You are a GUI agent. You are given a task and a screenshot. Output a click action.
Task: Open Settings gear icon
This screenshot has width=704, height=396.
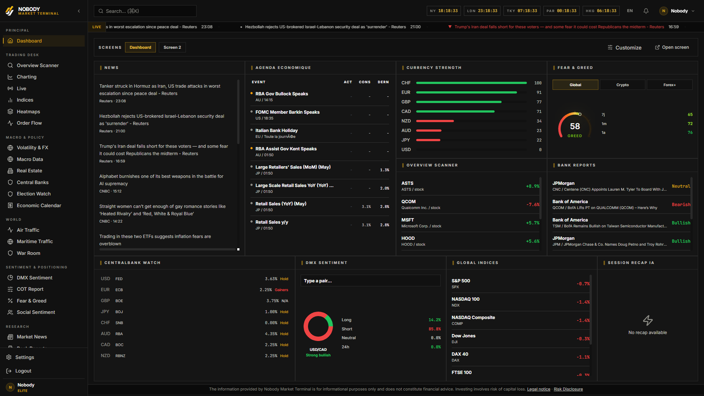(9, 357)
